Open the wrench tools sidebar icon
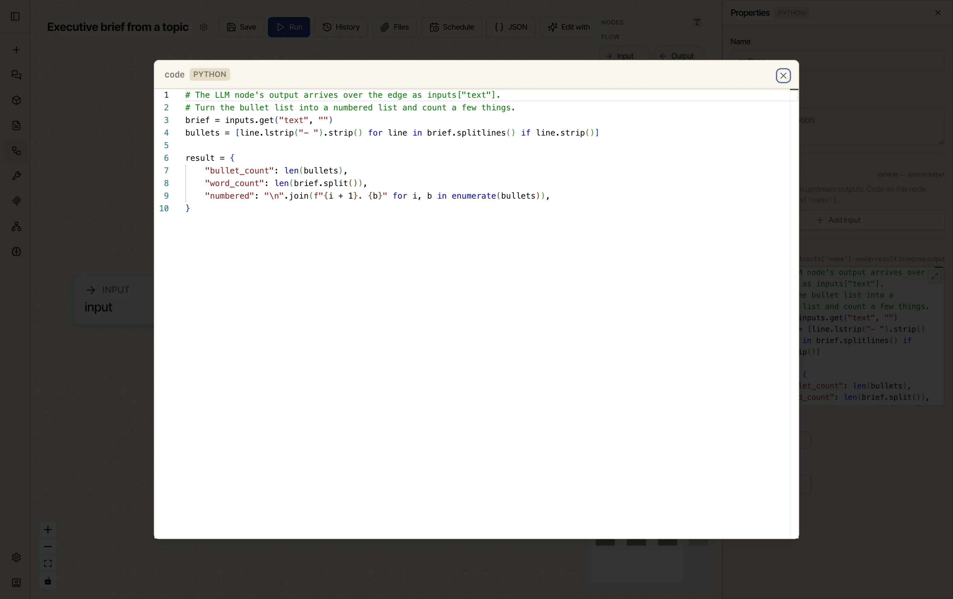Screen dimensions: 953x599 point(16,176)
